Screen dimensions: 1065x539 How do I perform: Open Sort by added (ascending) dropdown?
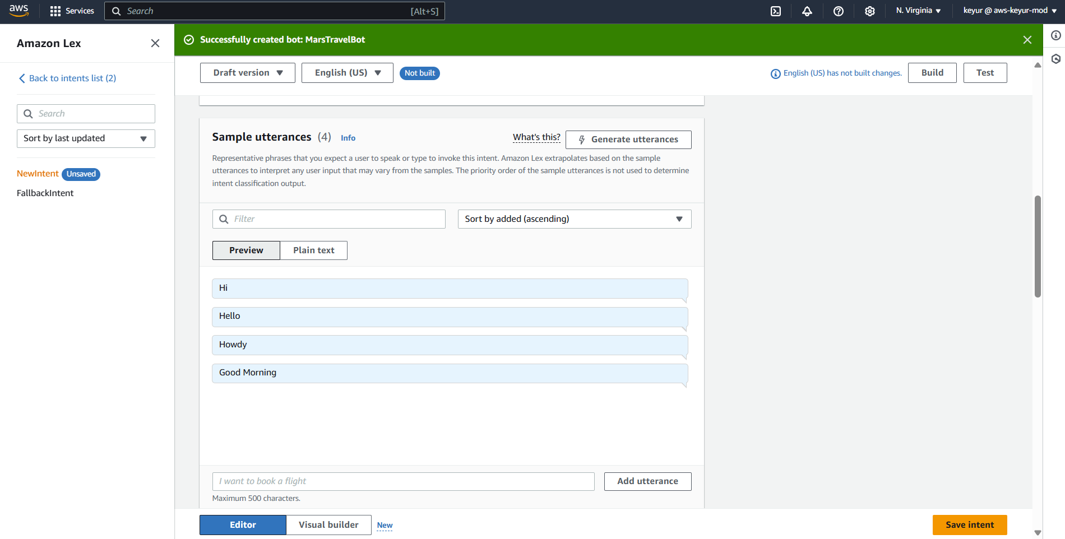point(575,219)
